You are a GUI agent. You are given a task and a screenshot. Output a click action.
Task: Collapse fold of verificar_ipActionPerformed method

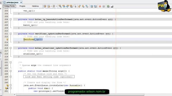click(x=11, y=34)
